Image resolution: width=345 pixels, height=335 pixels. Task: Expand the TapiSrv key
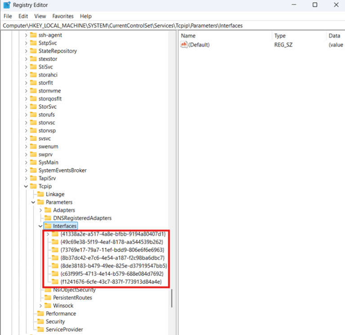[26, 178]
